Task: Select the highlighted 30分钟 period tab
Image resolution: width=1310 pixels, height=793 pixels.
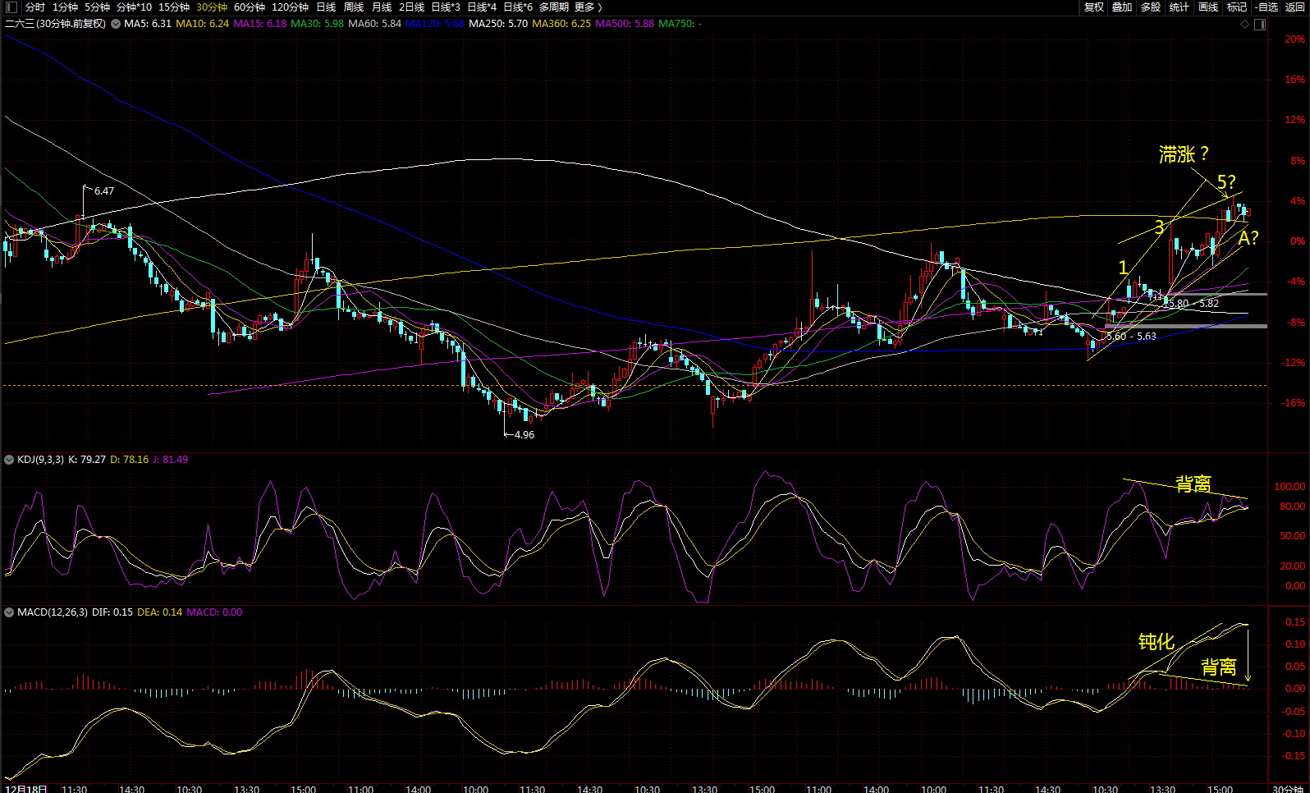Action: pyautogui.click(x=212, y=7)
